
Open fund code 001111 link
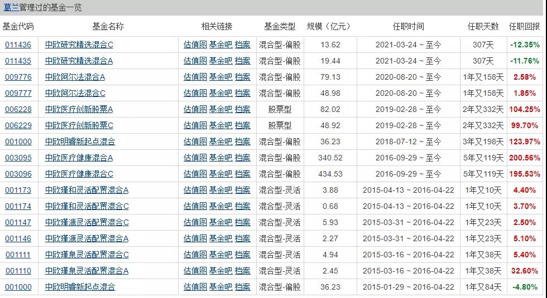[18, 255]
